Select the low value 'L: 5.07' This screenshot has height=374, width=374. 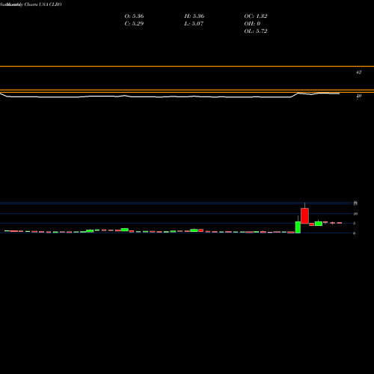(194, 24)
